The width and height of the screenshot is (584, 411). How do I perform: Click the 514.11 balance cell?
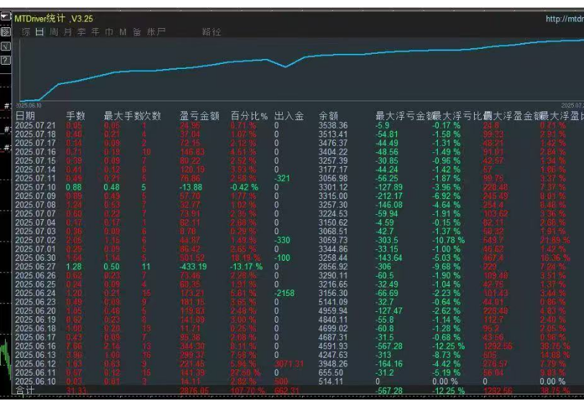click(x=331, y=382)
